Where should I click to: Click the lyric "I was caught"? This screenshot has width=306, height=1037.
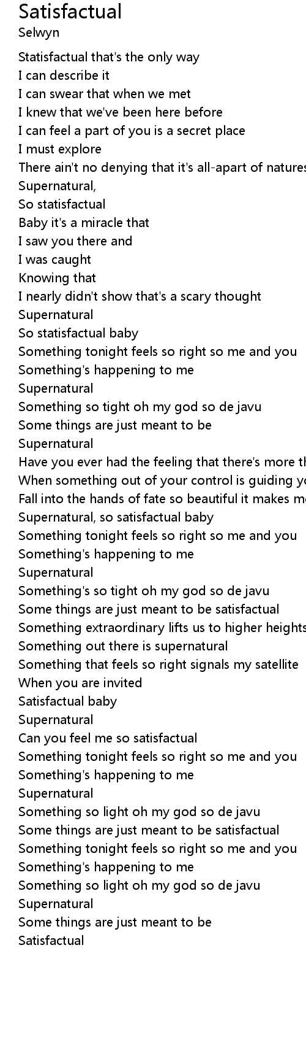tap(55, 260)
